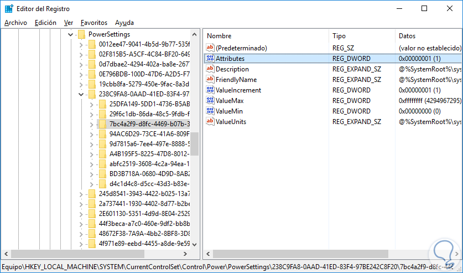The height and width of the screenshot is (273, 463).
Task: Expand the 0012ee47-9041 key node
Action: click(81, 45)
